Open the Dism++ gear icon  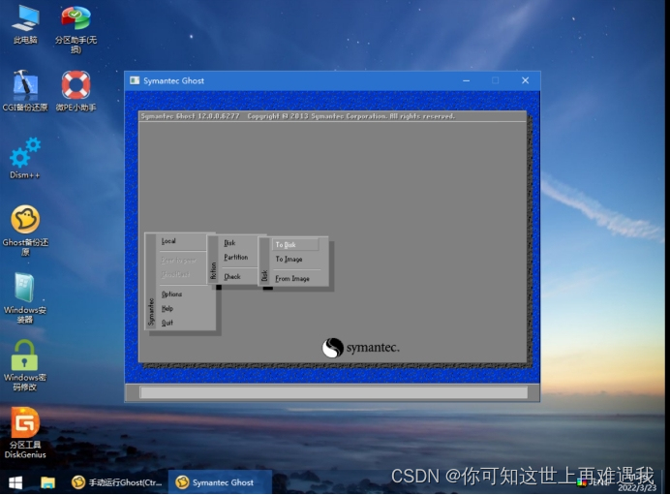(x=25, y=158)
